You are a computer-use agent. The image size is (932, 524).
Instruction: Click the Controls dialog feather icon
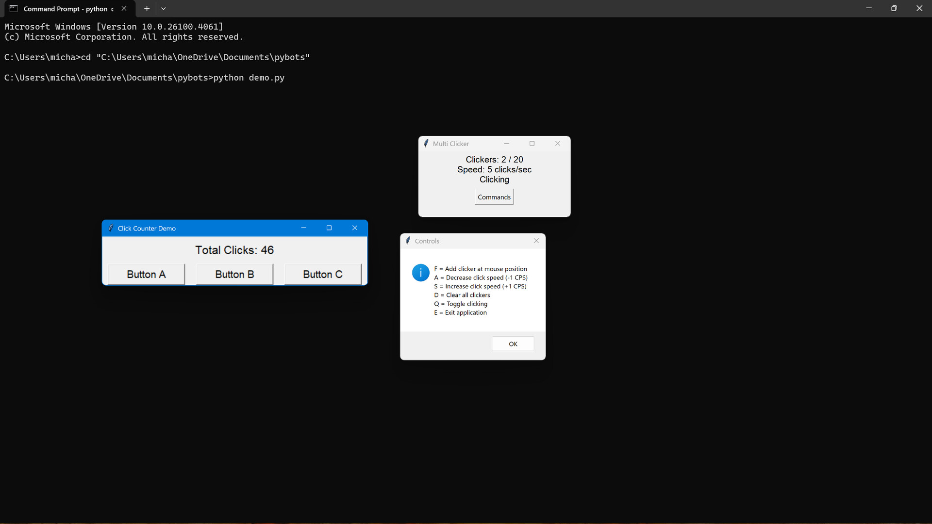coord(408,241)
